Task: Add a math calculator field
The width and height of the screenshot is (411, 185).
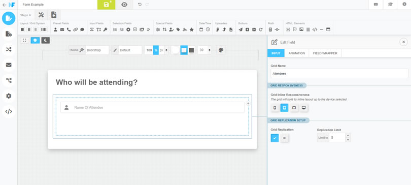Action: tap(270, 29)
